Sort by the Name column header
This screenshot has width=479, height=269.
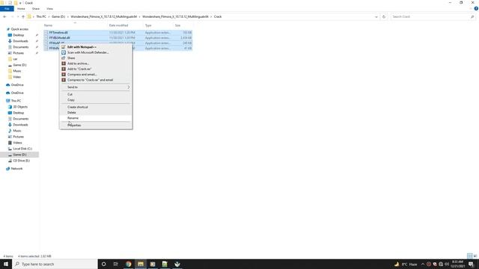(x=48, y=25)
